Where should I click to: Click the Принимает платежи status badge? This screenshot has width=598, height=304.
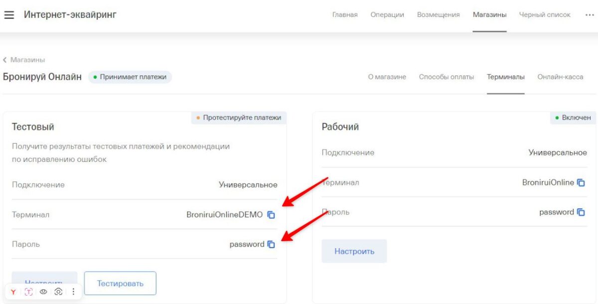pyautogui.click(x=130, y=77)
